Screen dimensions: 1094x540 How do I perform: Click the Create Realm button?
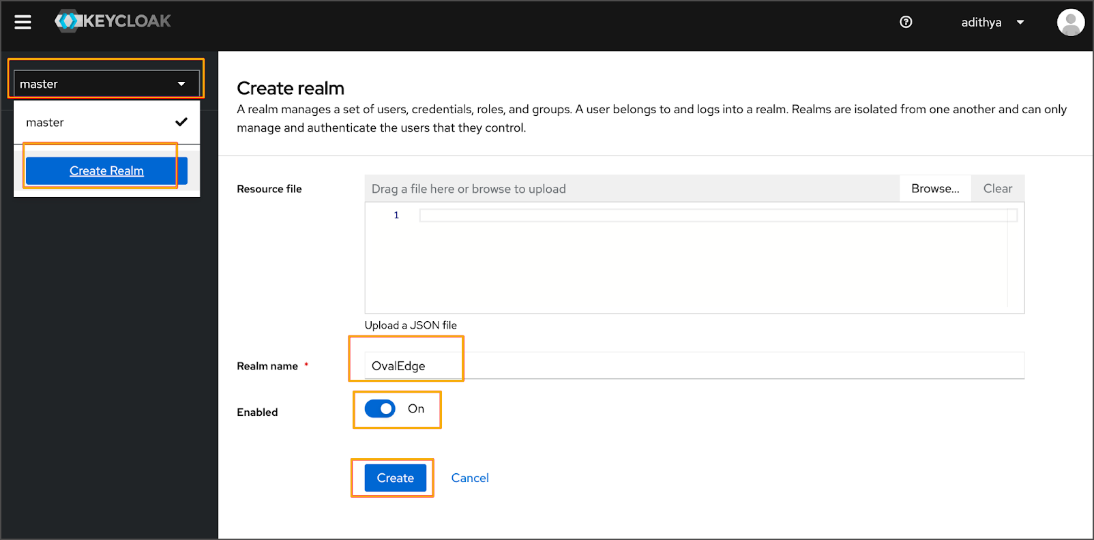coord(106,171)
